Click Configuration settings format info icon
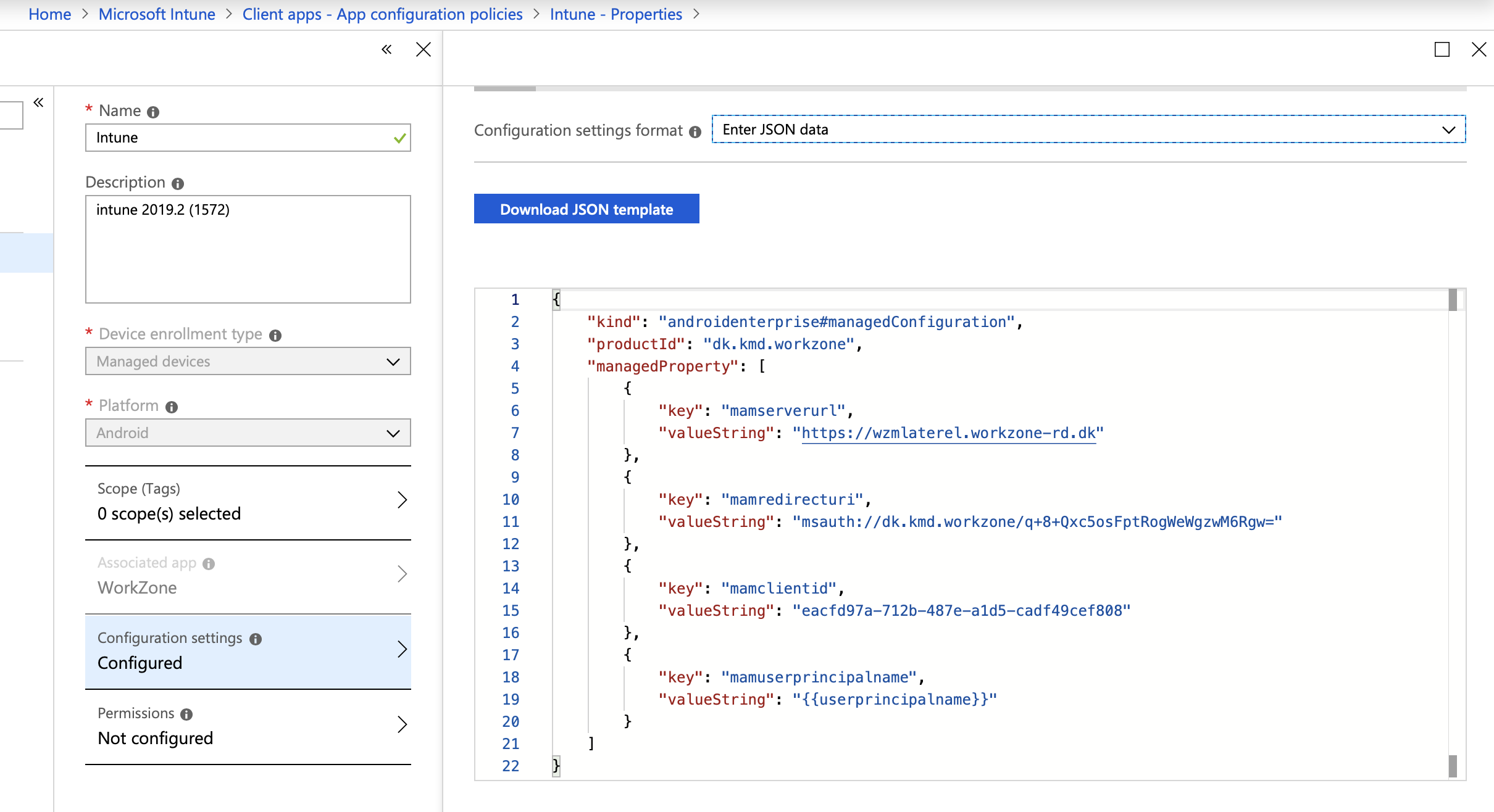 695,131
